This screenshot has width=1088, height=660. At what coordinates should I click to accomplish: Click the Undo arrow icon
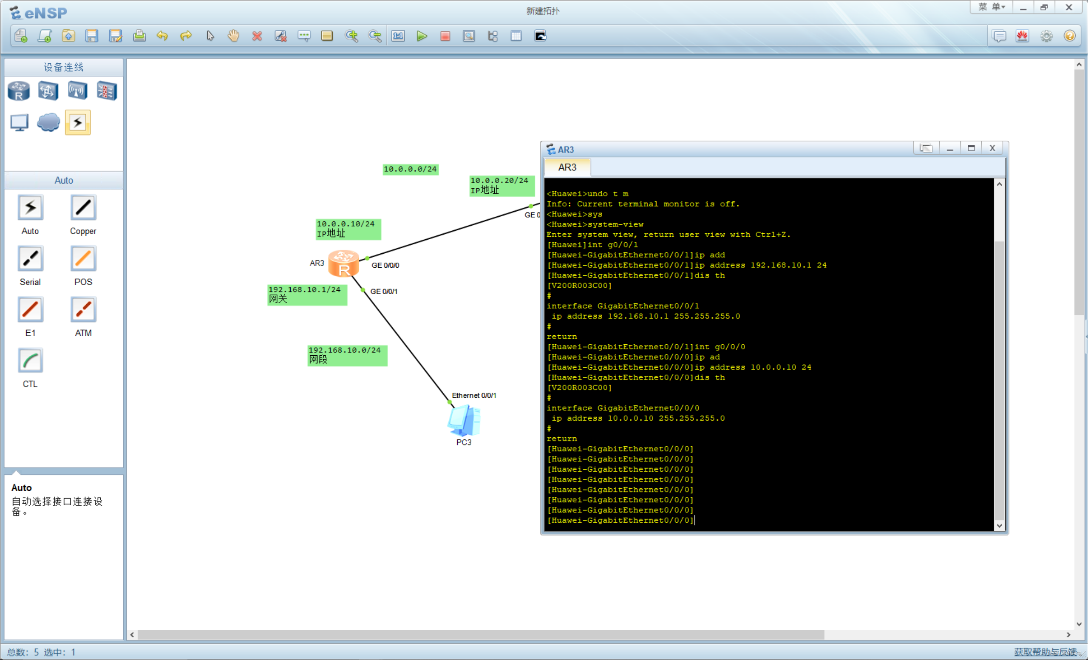(x=162, y=36)
